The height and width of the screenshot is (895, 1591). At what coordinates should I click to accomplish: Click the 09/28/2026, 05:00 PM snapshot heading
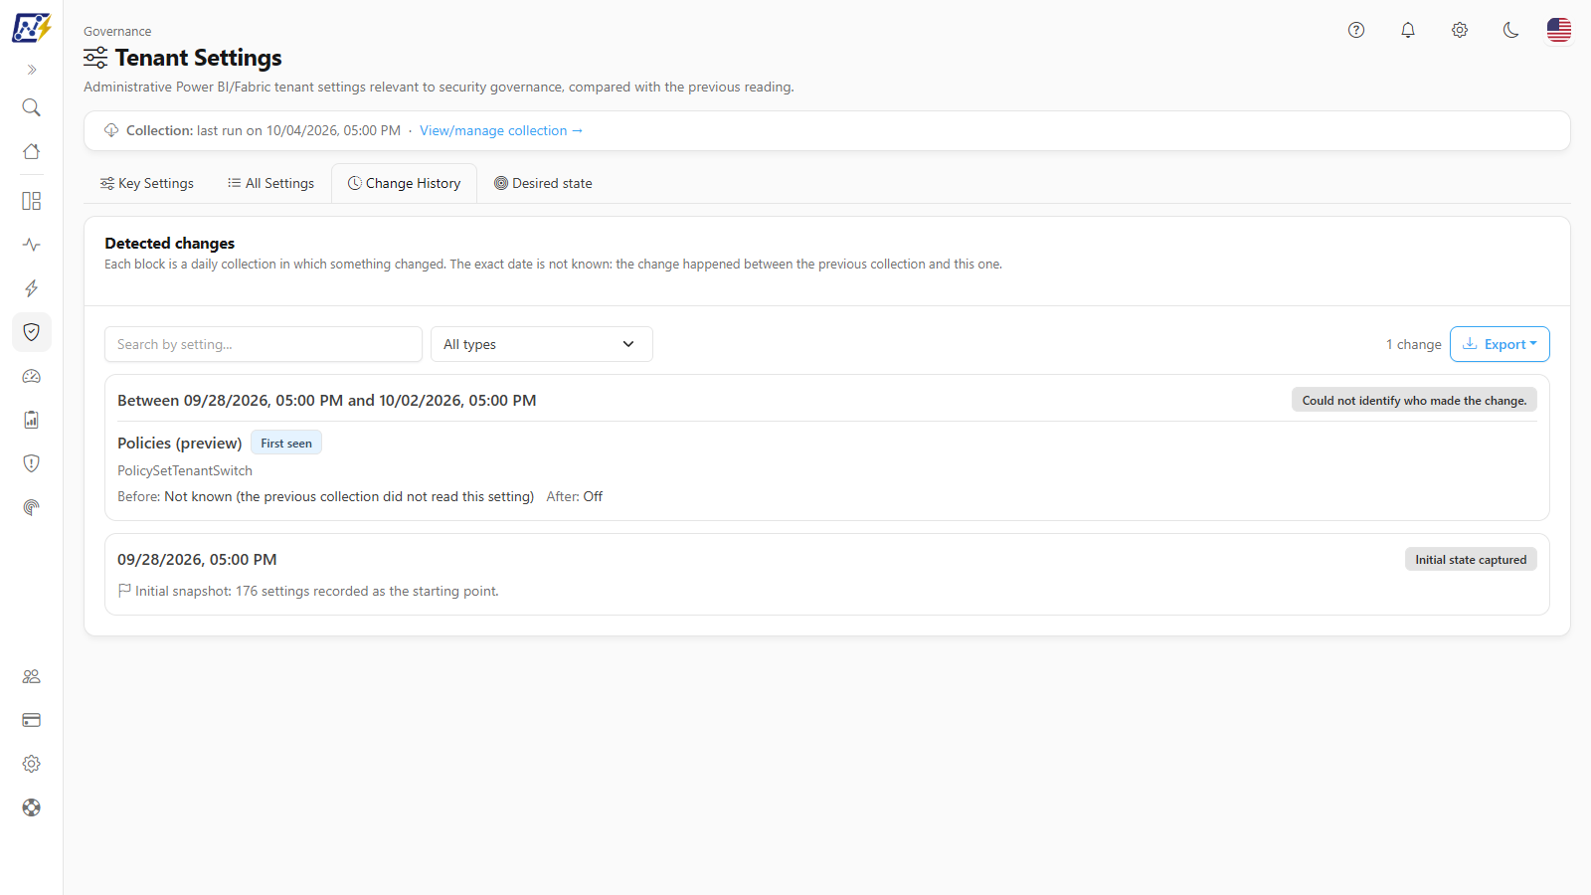[197, 560]
